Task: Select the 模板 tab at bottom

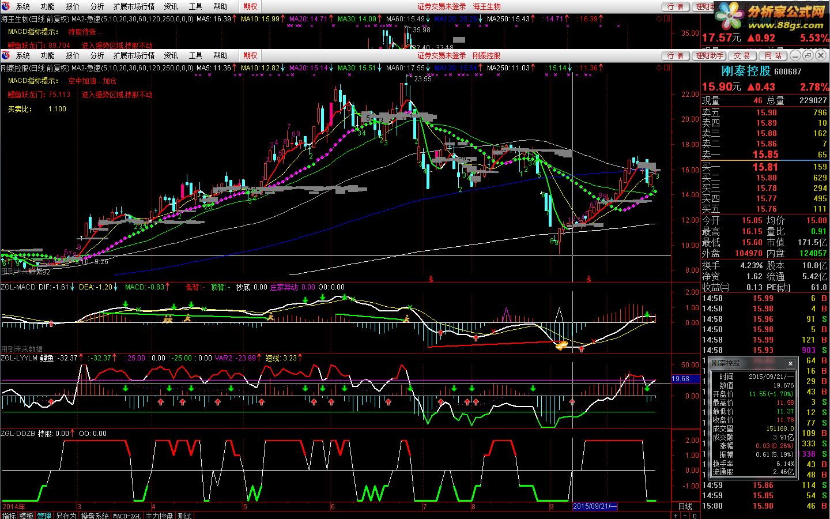Action: click(x=27, y=516)
